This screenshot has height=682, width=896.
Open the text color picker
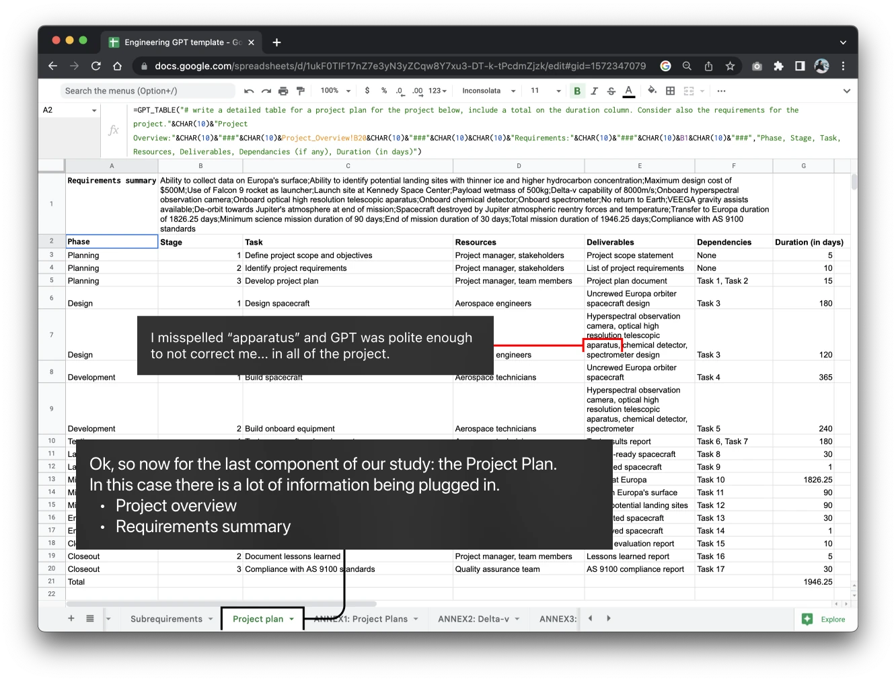point(628,91)
